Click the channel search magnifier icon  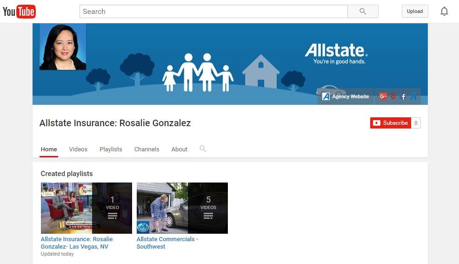203,149
